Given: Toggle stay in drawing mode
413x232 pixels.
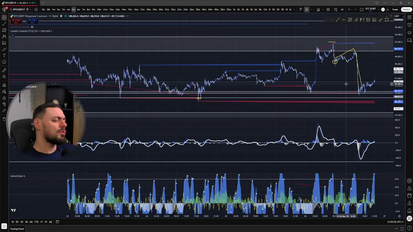Looking at the screenshot, I should (x=4, y=92).
